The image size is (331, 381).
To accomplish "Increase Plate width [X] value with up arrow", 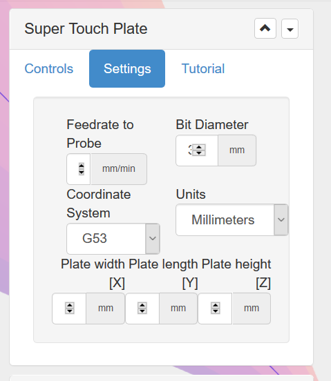I will pyautogui.click(x=70, y=305).
